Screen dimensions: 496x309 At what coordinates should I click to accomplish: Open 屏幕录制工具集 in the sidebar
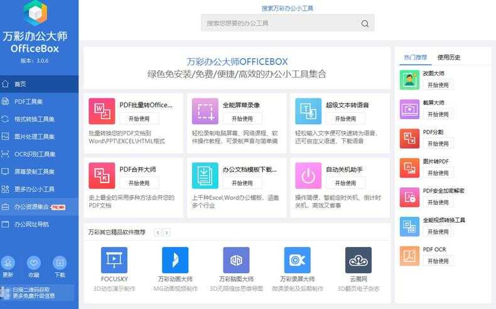click(39, 172)
